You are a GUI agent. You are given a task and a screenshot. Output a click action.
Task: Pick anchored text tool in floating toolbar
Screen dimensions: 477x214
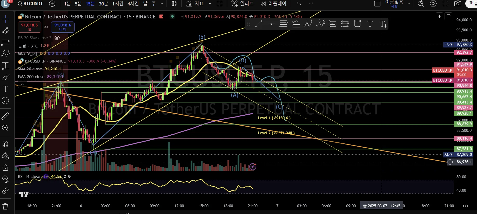(383, 24)
